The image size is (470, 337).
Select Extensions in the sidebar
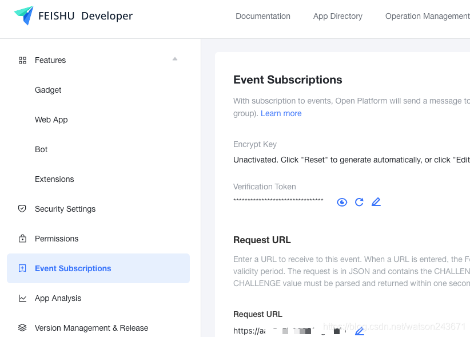tap(54, 179)
